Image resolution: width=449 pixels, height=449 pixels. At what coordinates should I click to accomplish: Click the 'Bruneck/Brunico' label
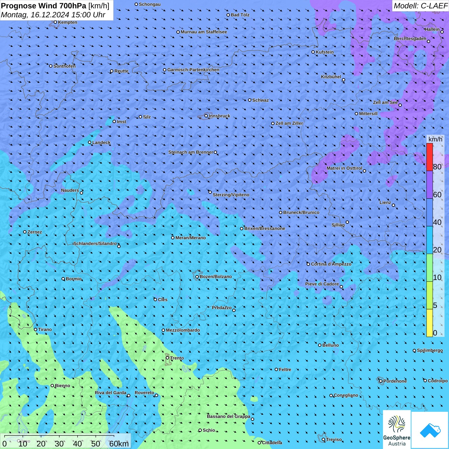(301, 212)
